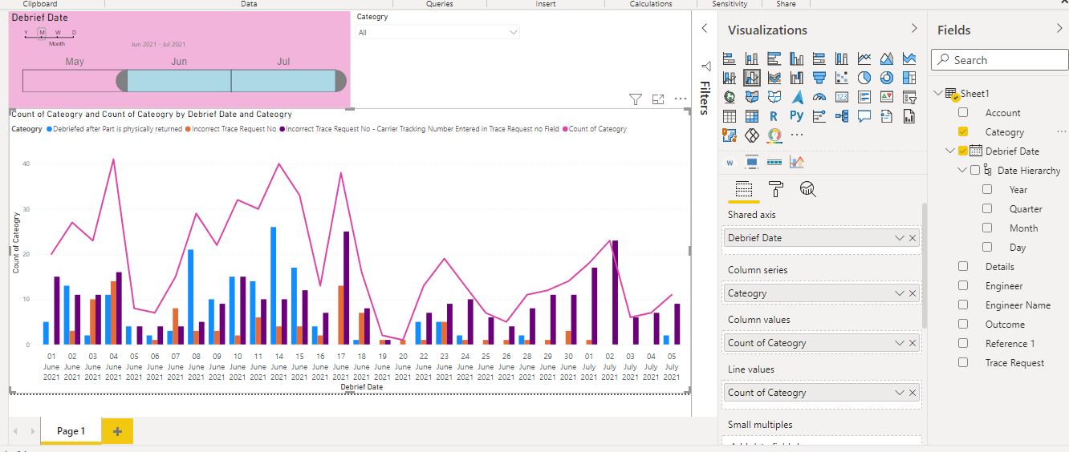Select the Python visual
The width and height of the screenshot is (1069, 452).
click(x=797, y=116)
